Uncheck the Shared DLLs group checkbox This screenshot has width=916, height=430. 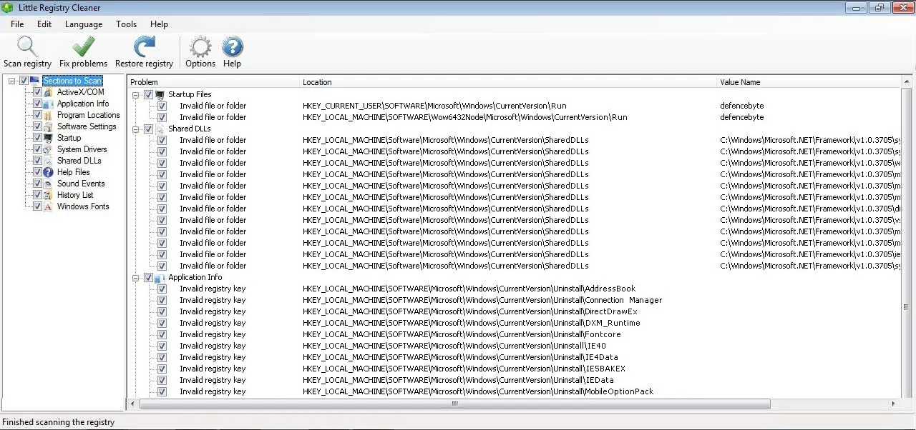click(148, 129)
